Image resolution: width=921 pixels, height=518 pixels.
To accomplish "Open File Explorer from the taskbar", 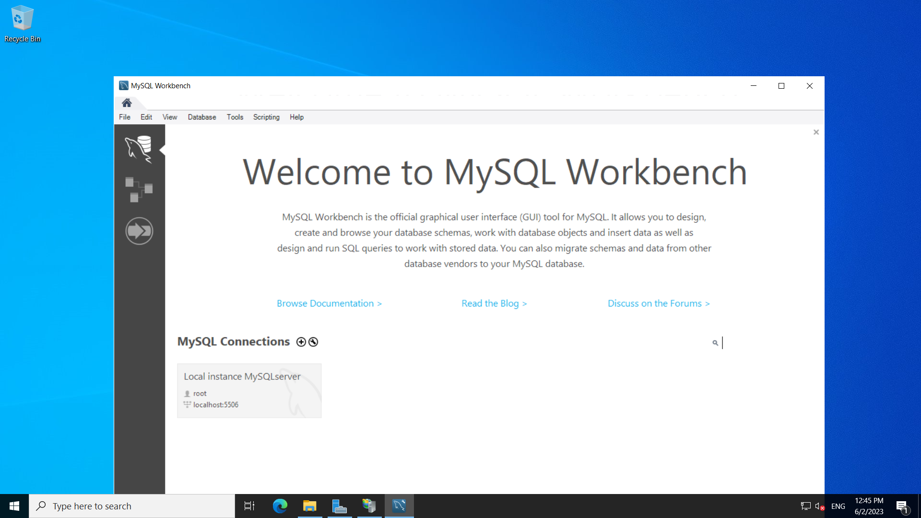I will coord(310,506).
